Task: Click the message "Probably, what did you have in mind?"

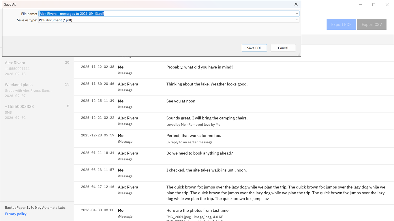Action: tap(200, 67)
